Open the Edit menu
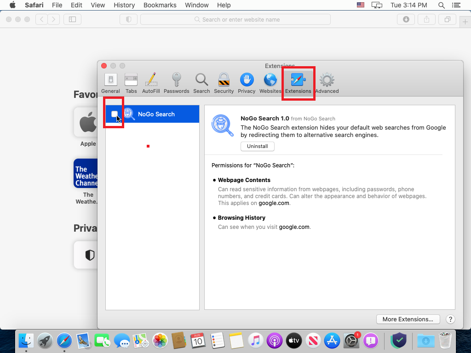Image resolution: width=471 pixels, height=353 pixels. 77,5
